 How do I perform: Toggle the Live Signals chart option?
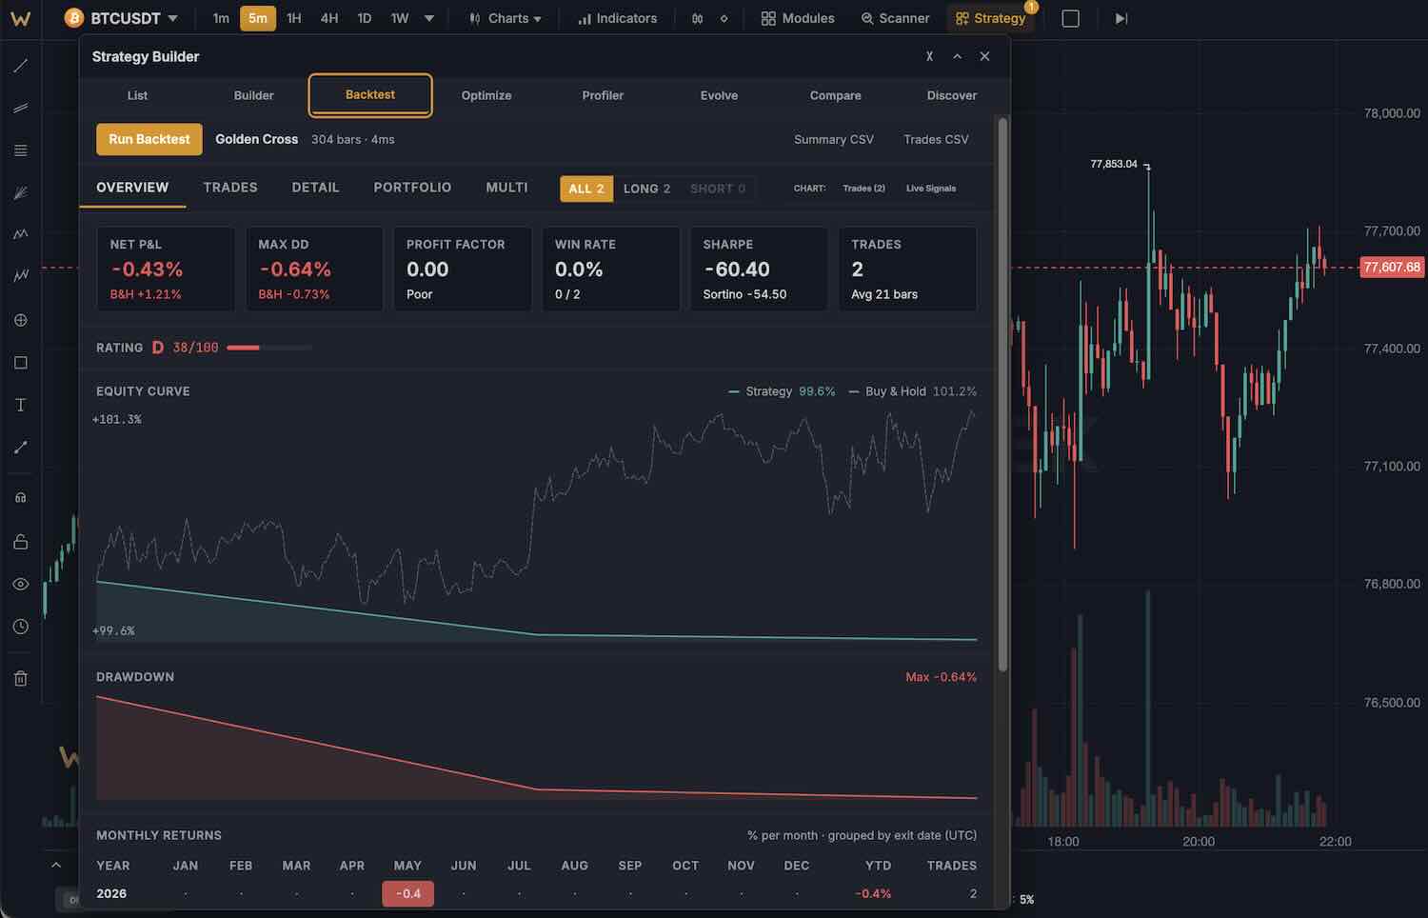(x=930, y=189)
